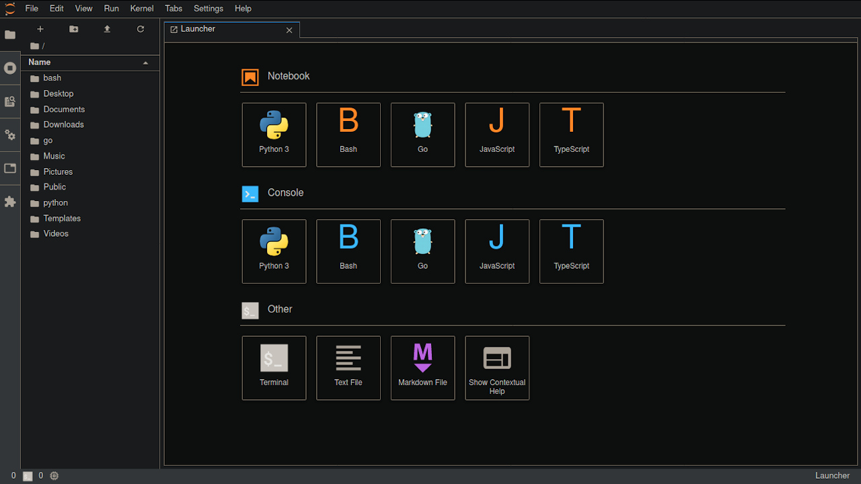This screenshot has height=484, width=861.
Task: Create a TypeScript notebook
Action: pos(572,134)
